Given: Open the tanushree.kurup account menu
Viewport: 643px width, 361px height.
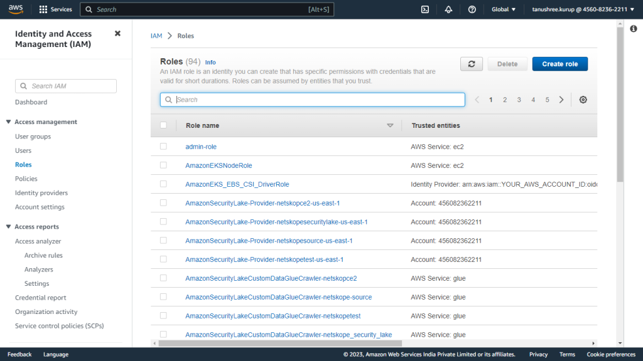Looking at the screenshot, I should [583, 9].
